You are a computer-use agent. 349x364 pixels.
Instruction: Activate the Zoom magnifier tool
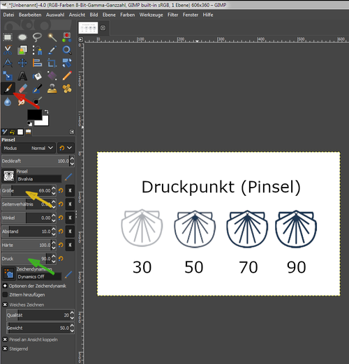pos(67,50)
